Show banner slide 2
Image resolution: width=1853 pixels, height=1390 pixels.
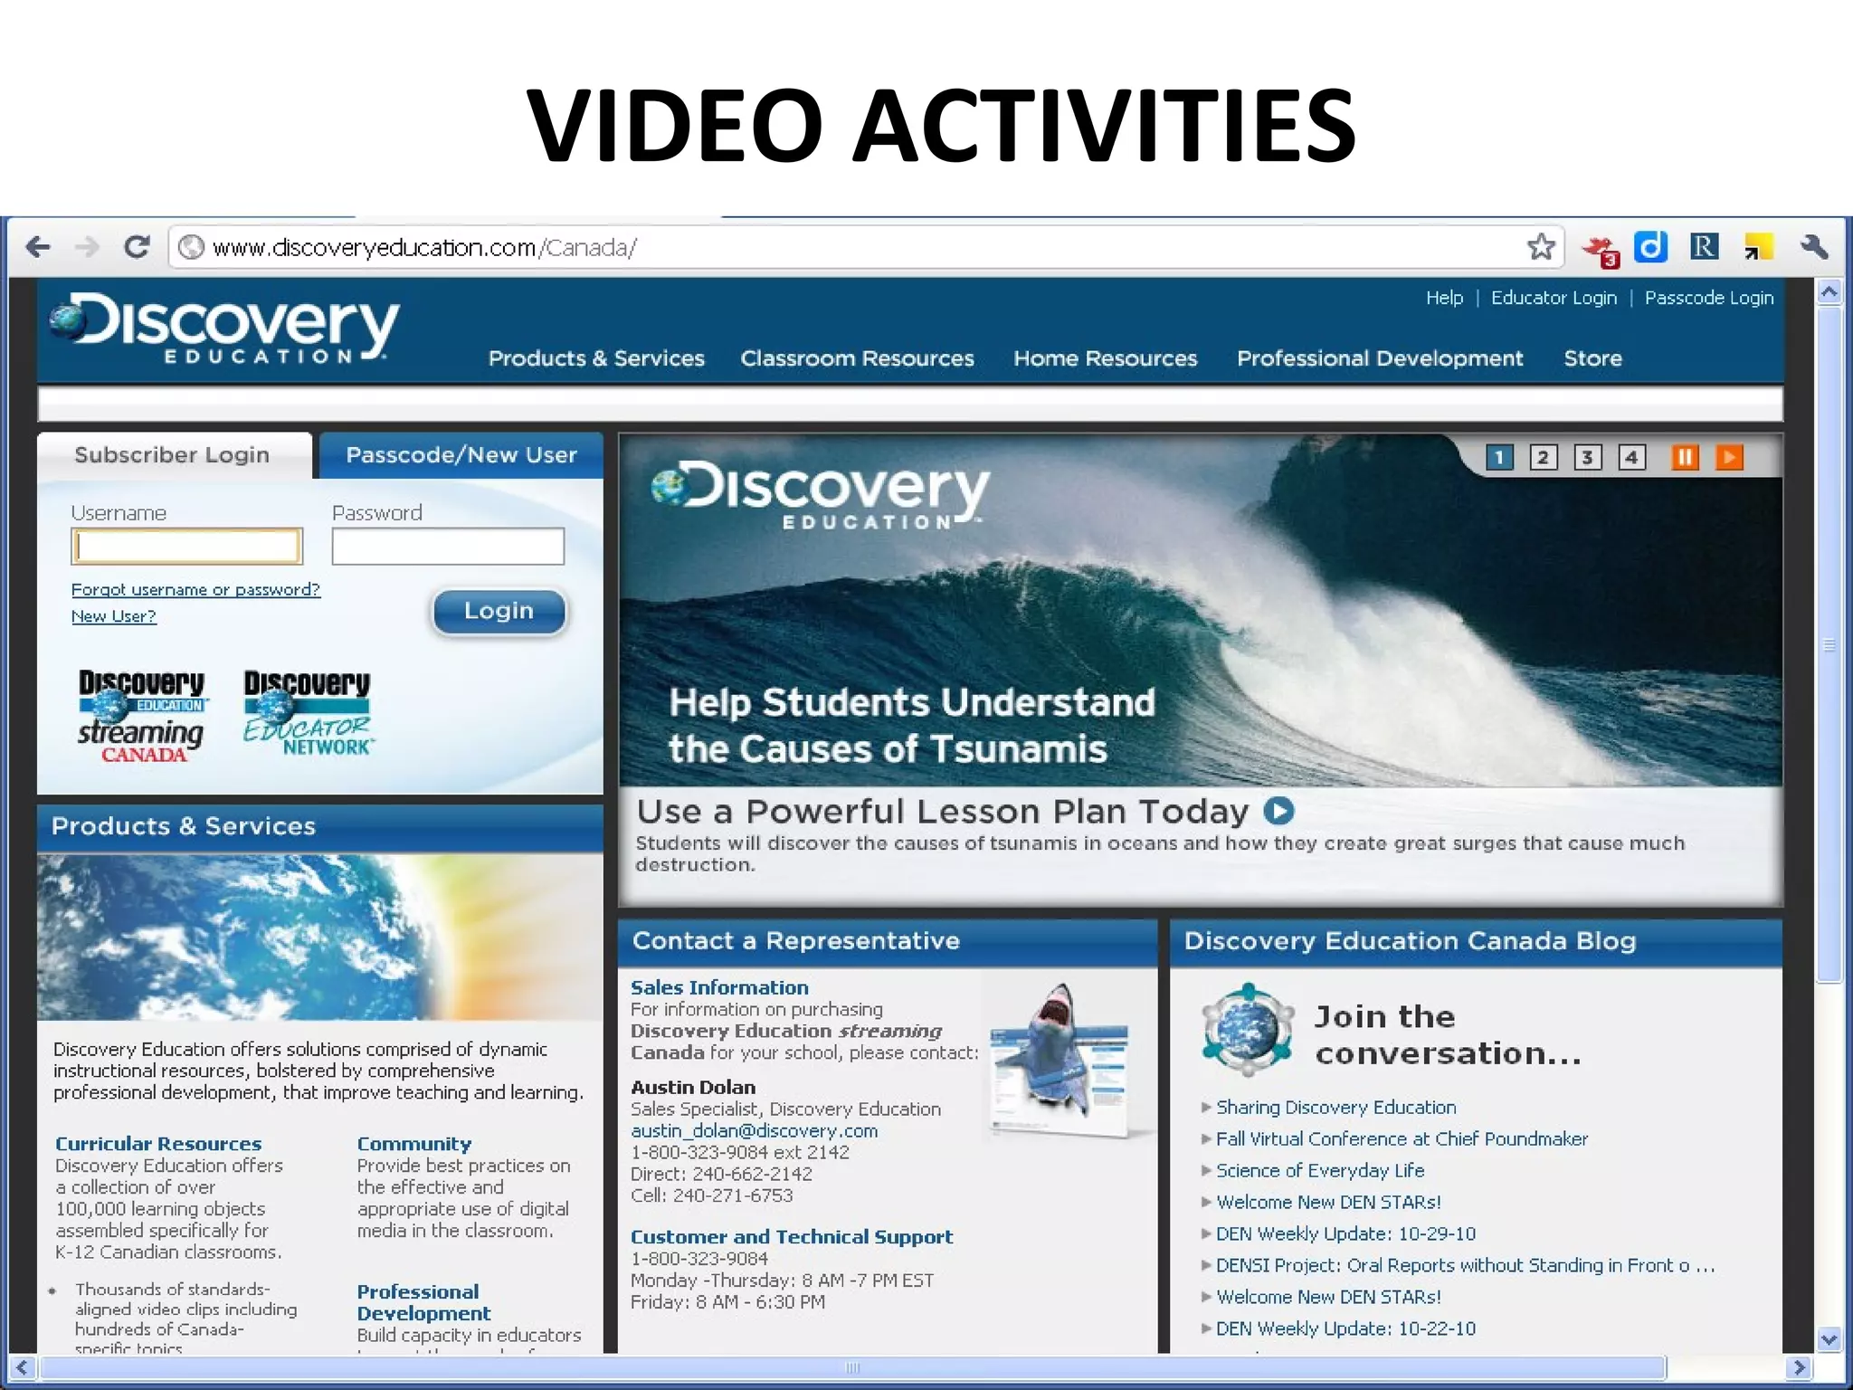coord(1544,457)
